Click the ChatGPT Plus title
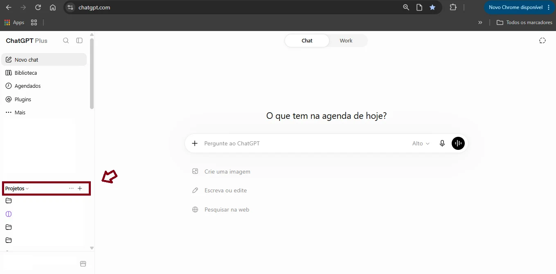Screen dimensions: 556x274 point(27,41)
